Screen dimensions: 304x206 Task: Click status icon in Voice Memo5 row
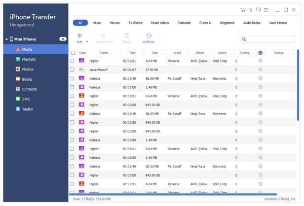pyautogui.click(x=260, y=70)
